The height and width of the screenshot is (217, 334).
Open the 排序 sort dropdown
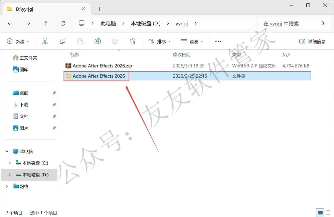point(159,41)
